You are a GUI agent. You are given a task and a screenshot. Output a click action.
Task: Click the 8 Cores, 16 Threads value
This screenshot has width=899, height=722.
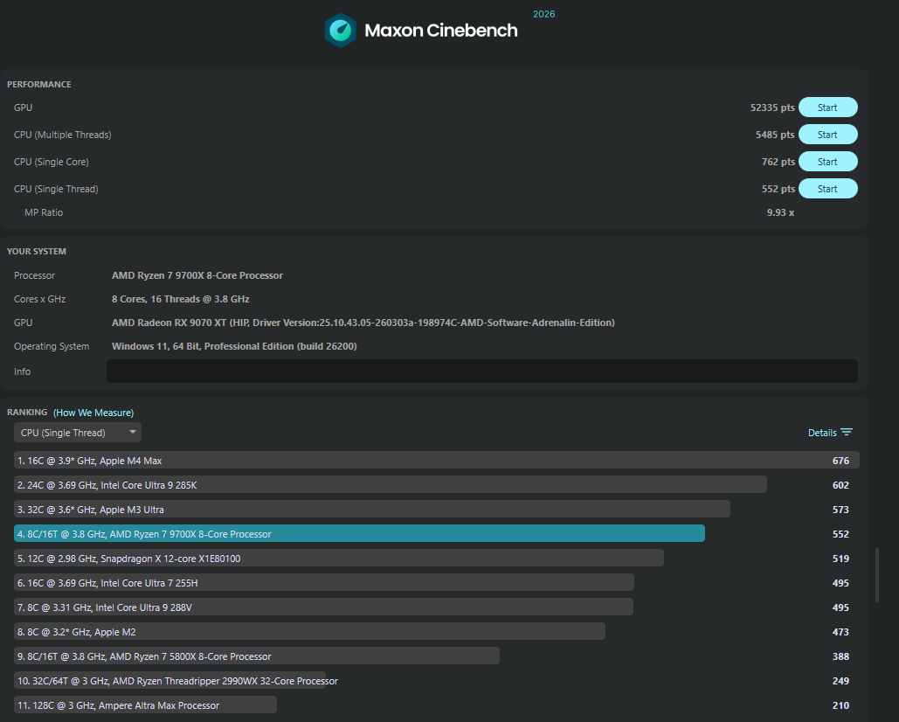180,299
